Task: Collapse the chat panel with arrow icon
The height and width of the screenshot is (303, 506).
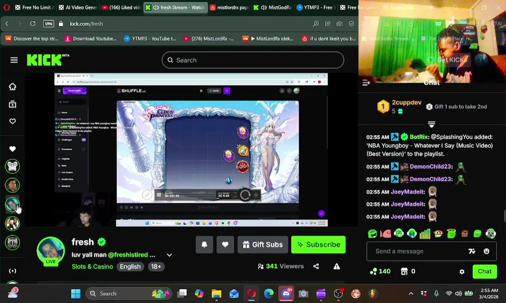Action: click(x=366, y=83)
